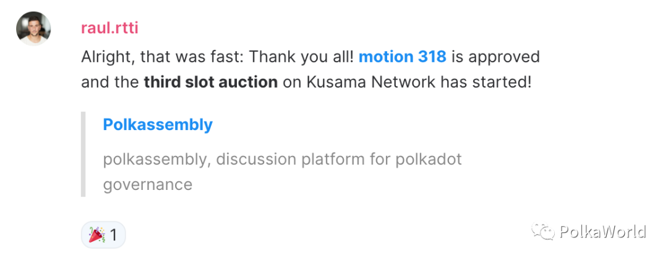The height and width of the screenshot is (259, 668).
Task: Click 'and the' at second line start
Action: pyautogui.click(x=110, y=82)
